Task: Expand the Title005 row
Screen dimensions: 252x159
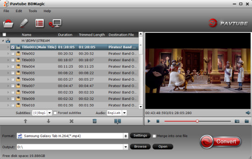Action: pos(8,73)
